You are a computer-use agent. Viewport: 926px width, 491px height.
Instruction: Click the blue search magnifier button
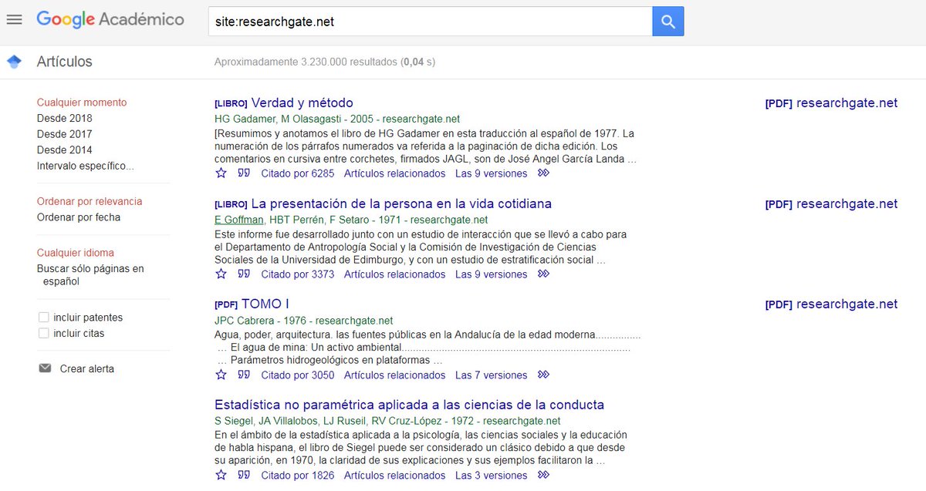tap(668, 22)
